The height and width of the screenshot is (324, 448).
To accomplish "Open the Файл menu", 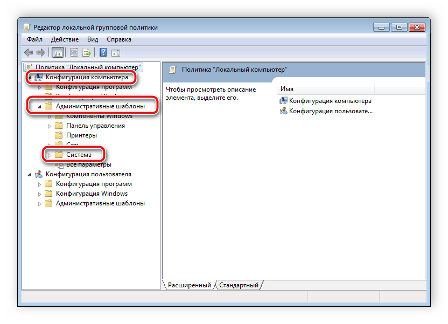I will coord(34,39).
